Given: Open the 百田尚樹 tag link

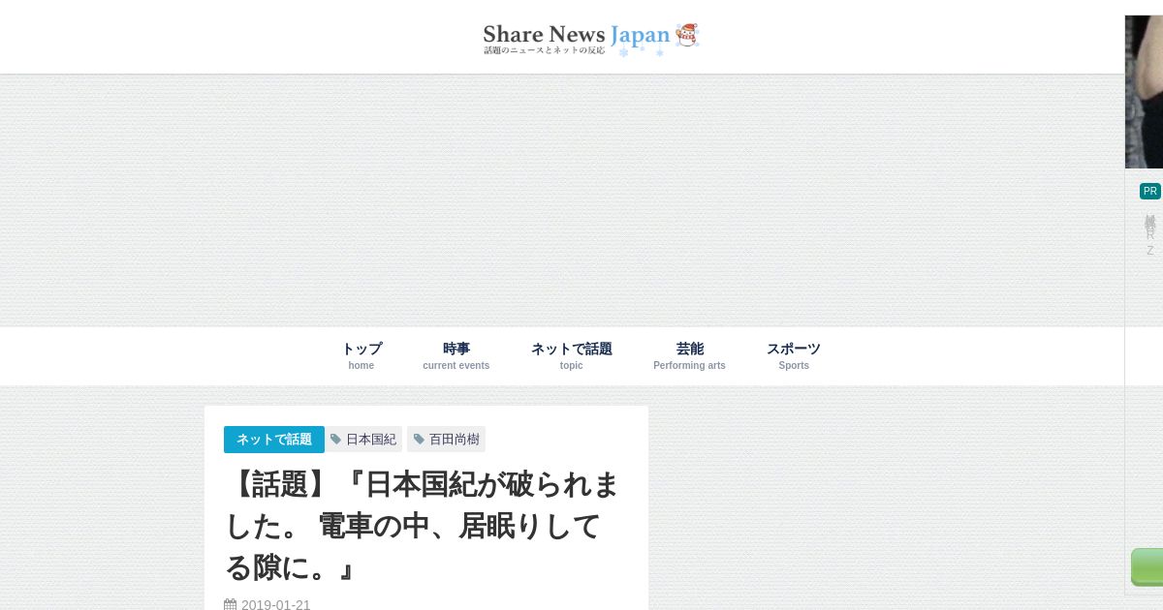Looking at the screenshot, I should [x=446, y=440].
